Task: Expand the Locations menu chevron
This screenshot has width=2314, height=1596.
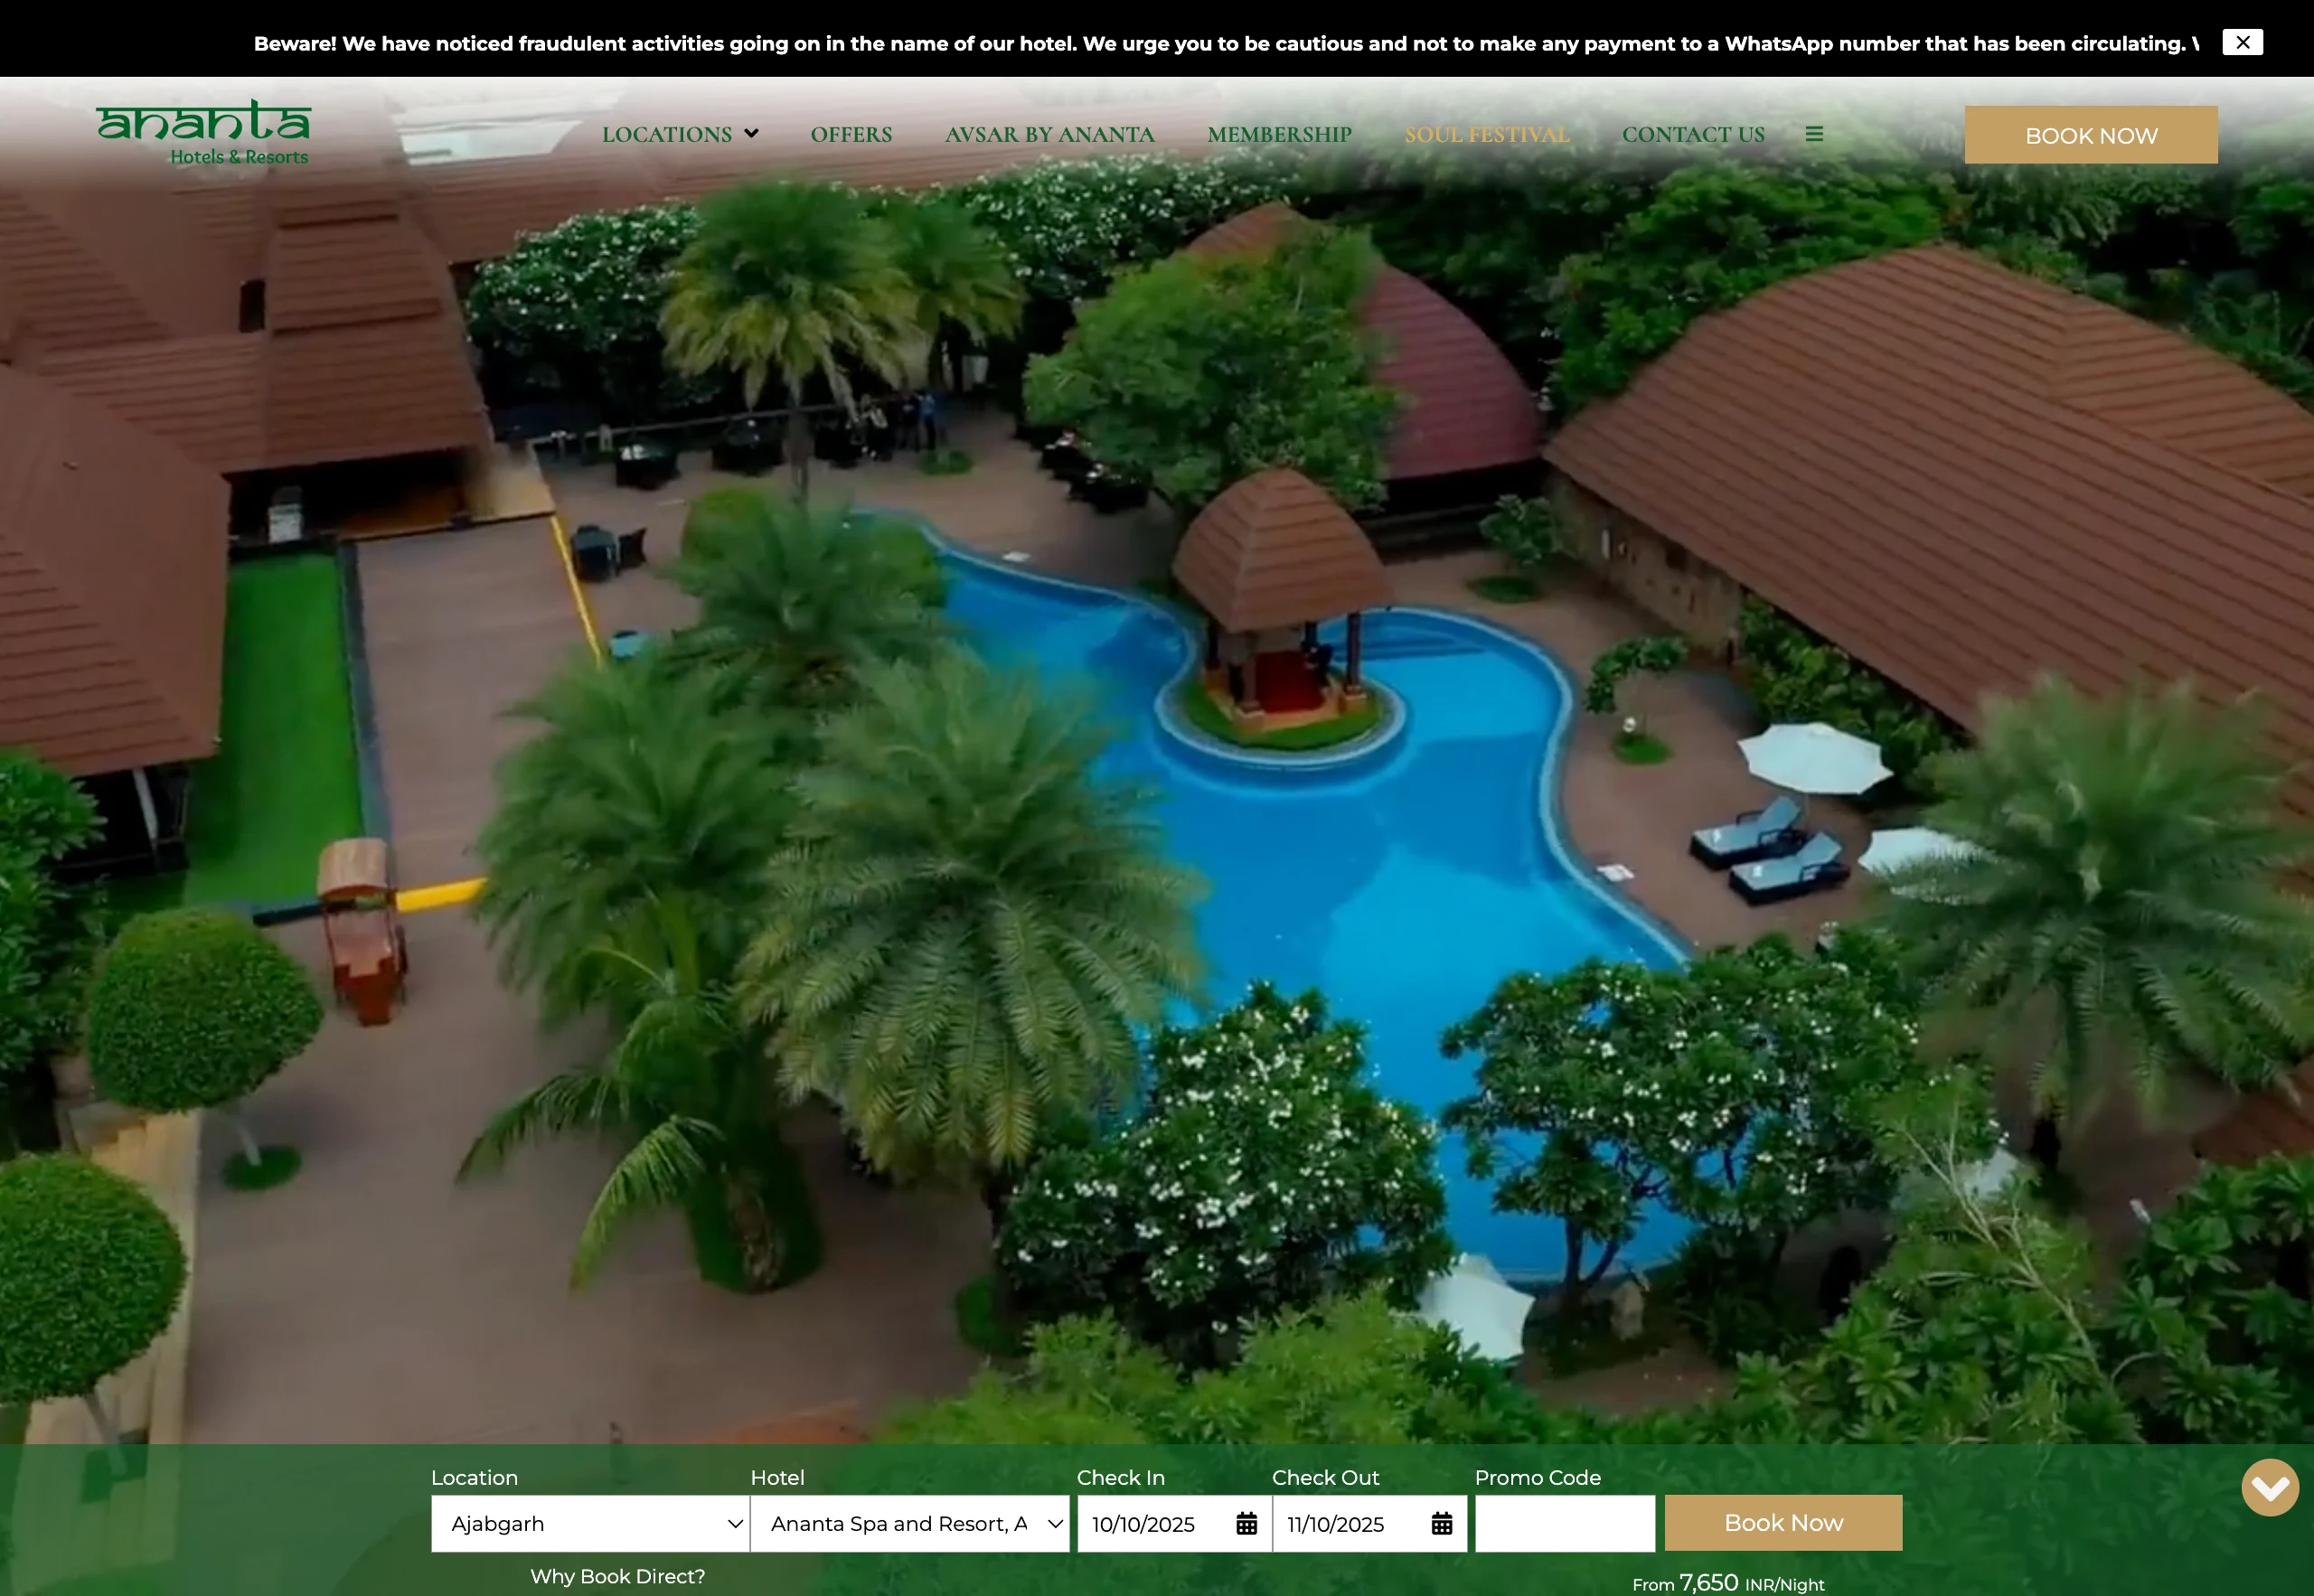Action: 751,134
